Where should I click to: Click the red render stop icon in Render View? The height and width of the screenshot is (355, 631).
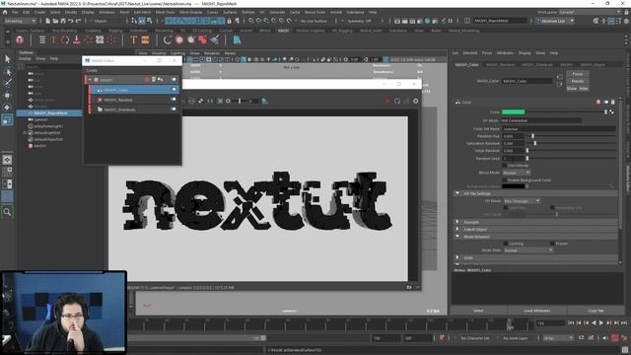click(387, 101)
